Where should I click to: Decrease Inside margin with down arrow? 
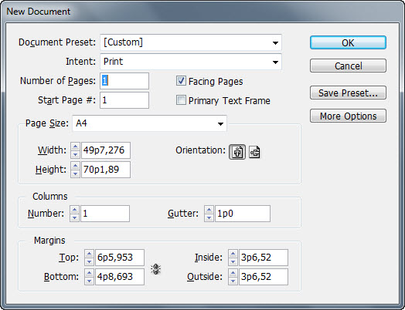pos(233,261)
